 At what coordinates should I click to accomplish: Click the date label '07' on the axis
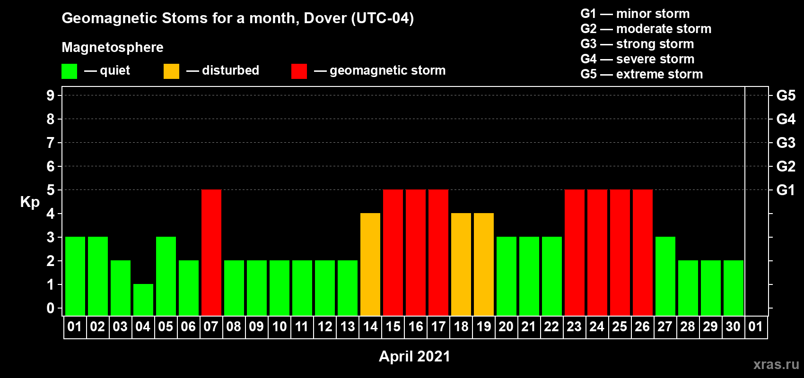(211, 327)
